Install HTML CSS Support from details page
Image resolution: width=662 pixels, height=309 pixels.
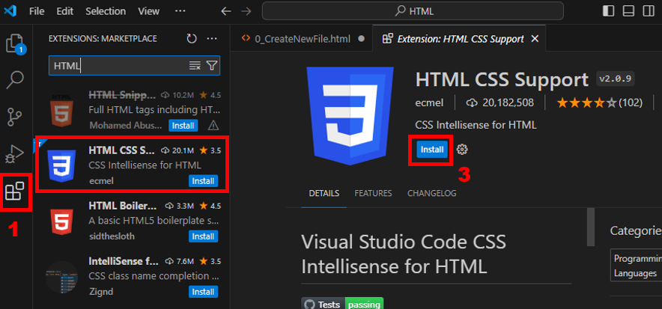click(x=432, y=149)
